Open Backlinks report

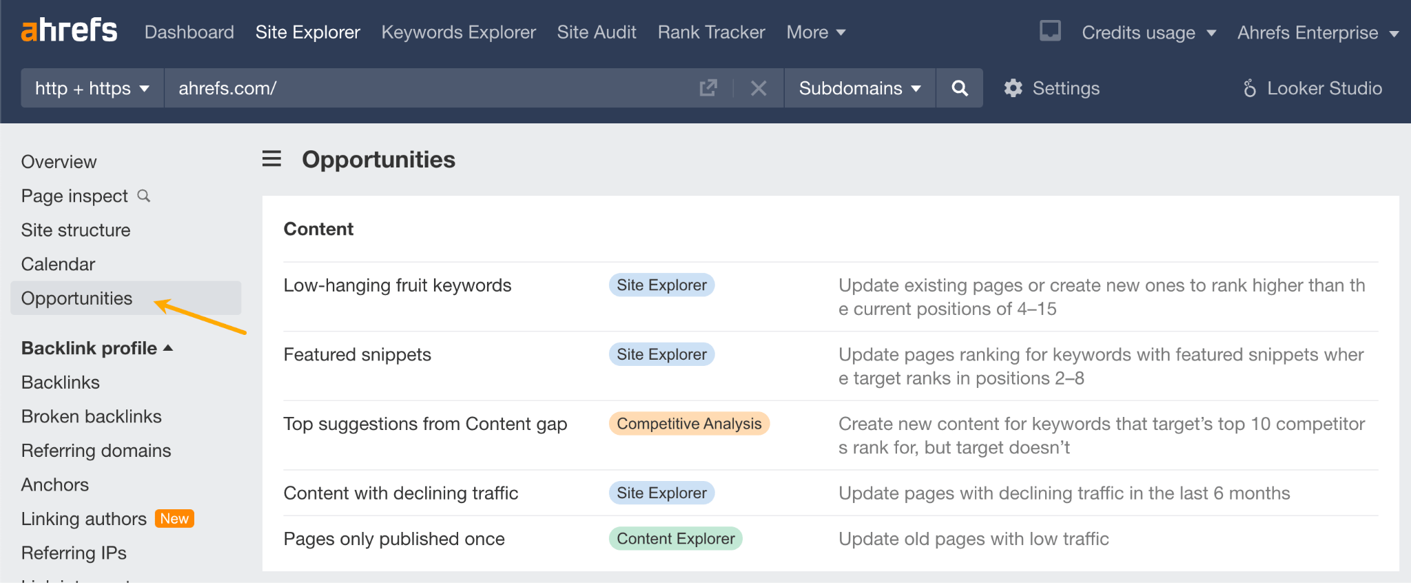[61, 382]
